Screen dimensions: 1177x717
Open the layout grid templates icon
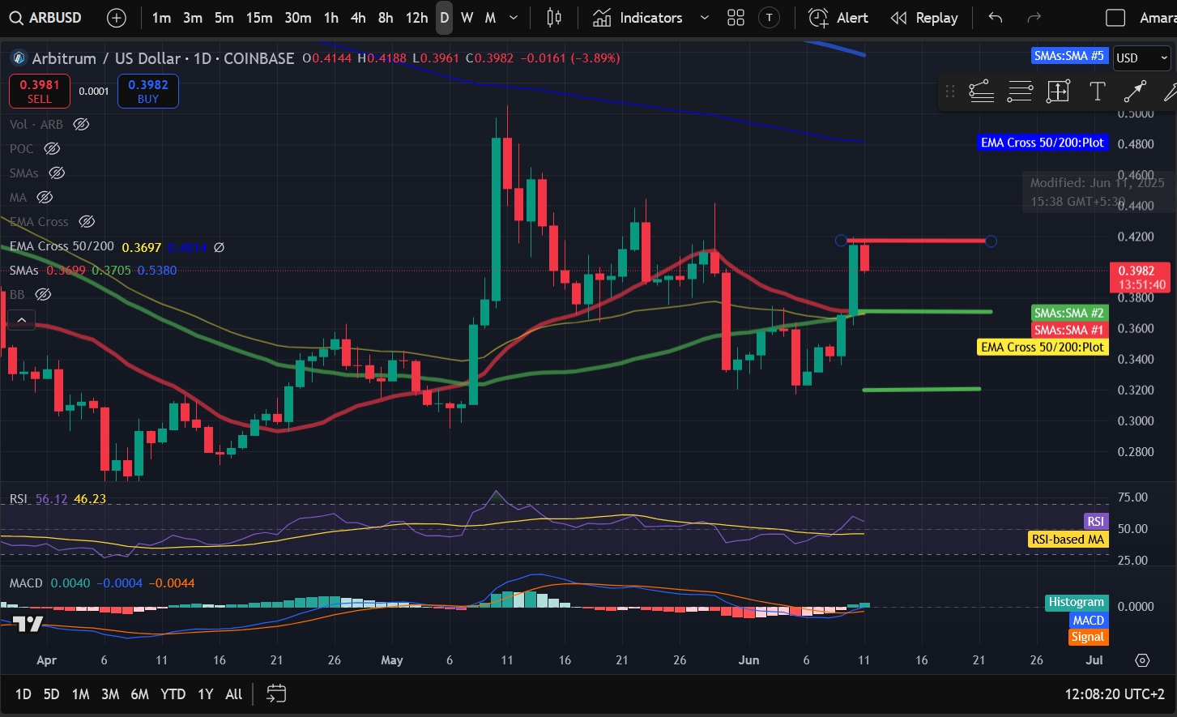click(x=736, y=18)
